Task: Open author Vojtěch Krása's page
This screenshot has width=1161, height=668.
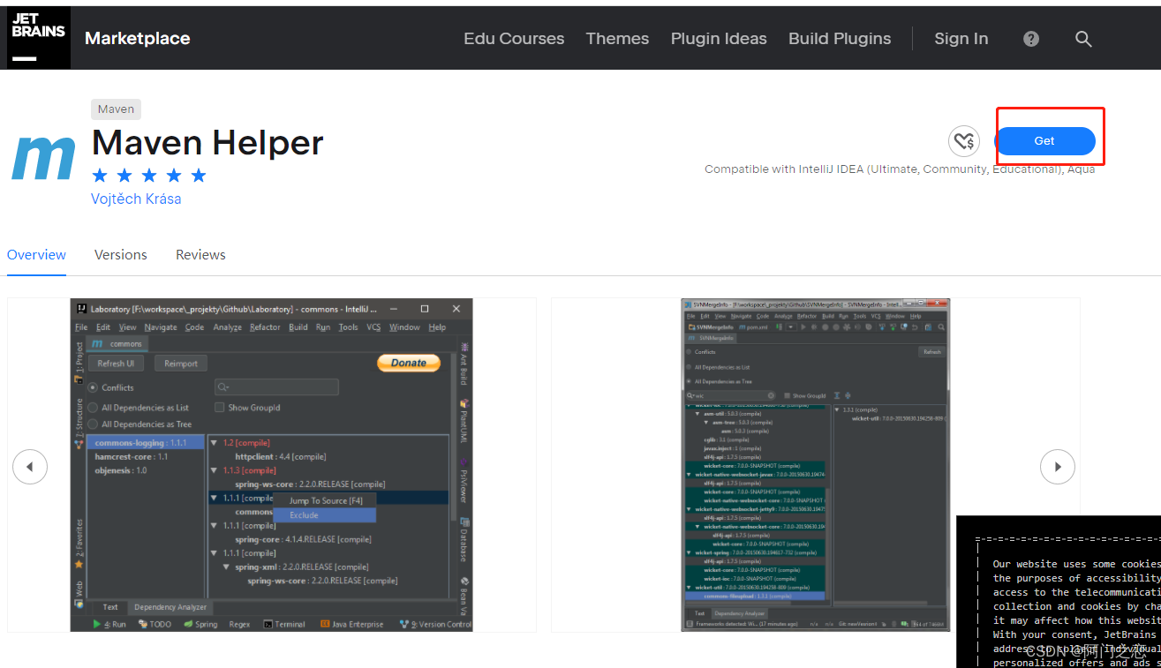Action: [x=136, y=199]
